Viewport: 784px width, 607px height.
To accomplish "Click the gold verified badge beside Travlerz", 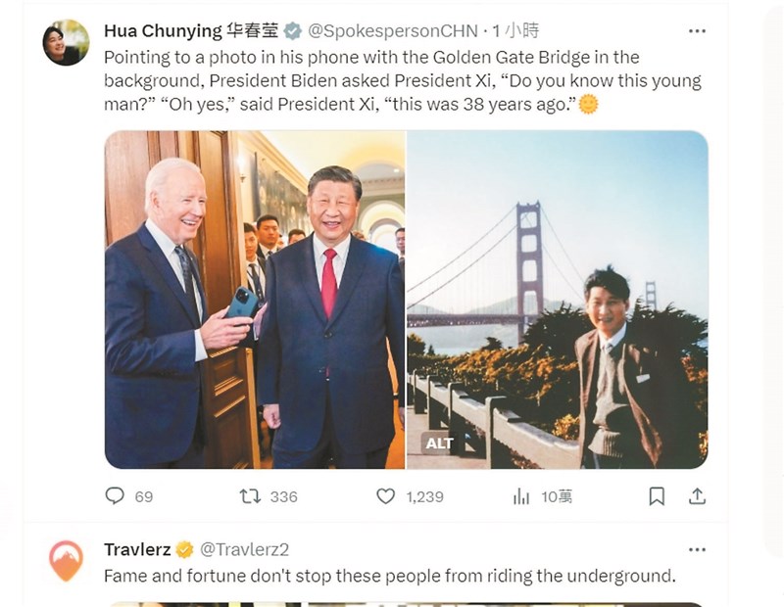I will click(x=184, y=549).
